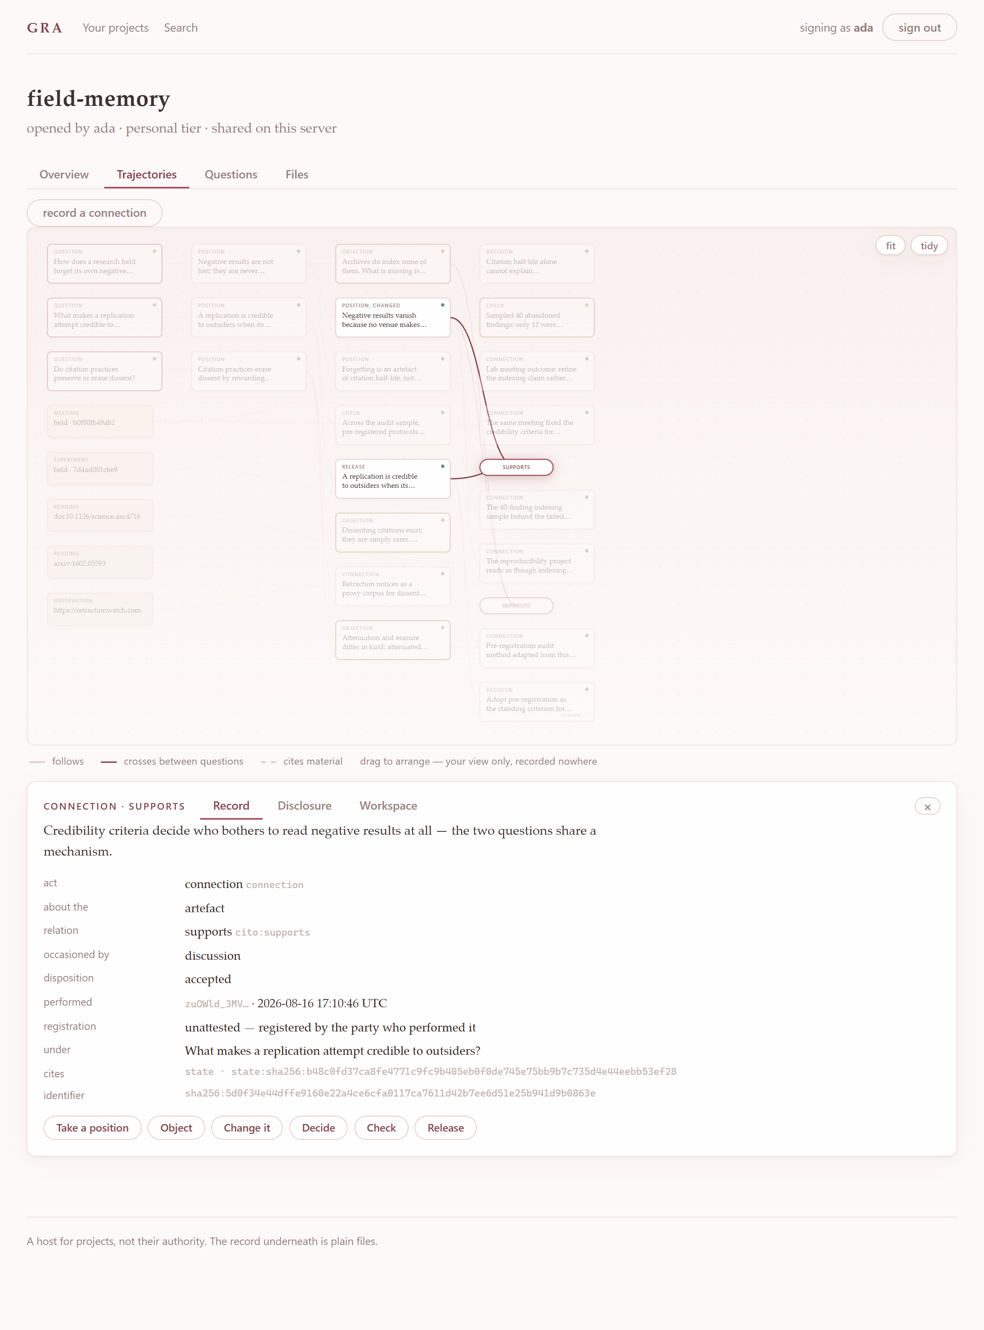Select connection node 'Pre-registration audit method adapted'

pos(537,648)
